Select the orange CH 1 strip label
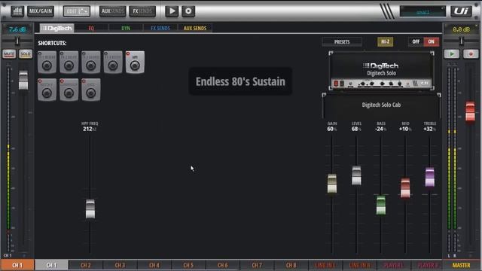482x271 pixels. click(x=17, y=265)
